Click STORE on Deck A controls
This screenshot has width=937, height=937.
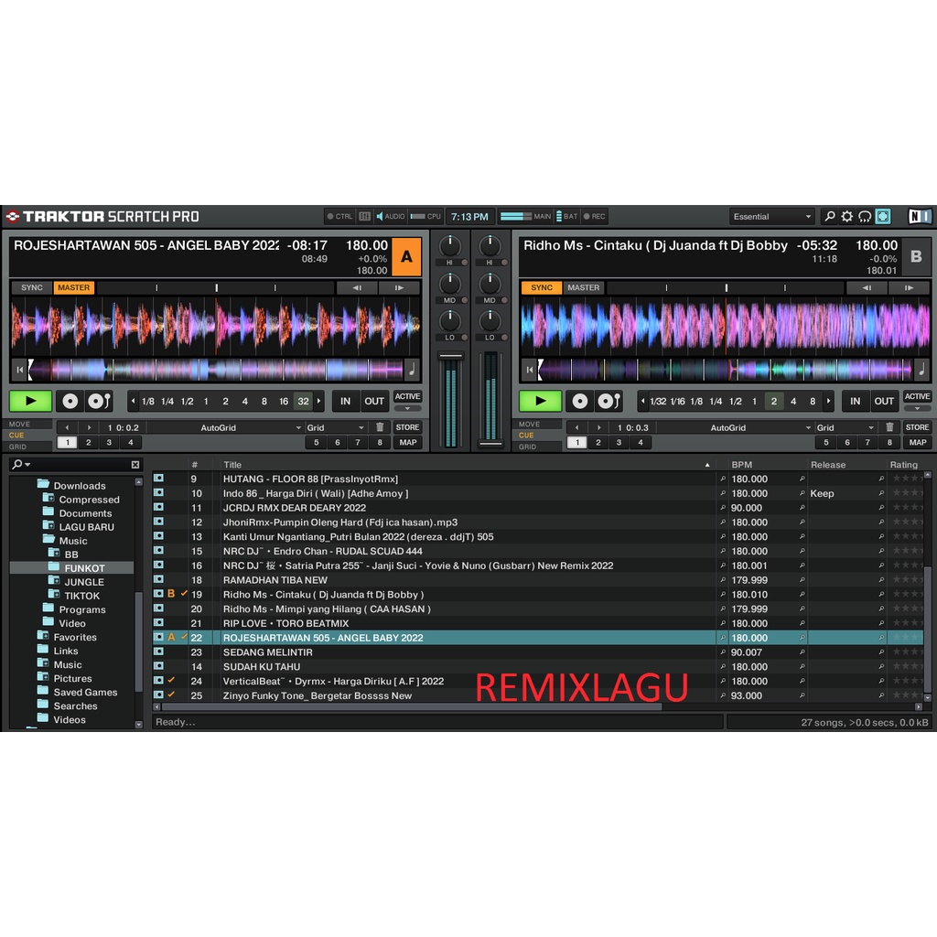(x=407, y=426)
